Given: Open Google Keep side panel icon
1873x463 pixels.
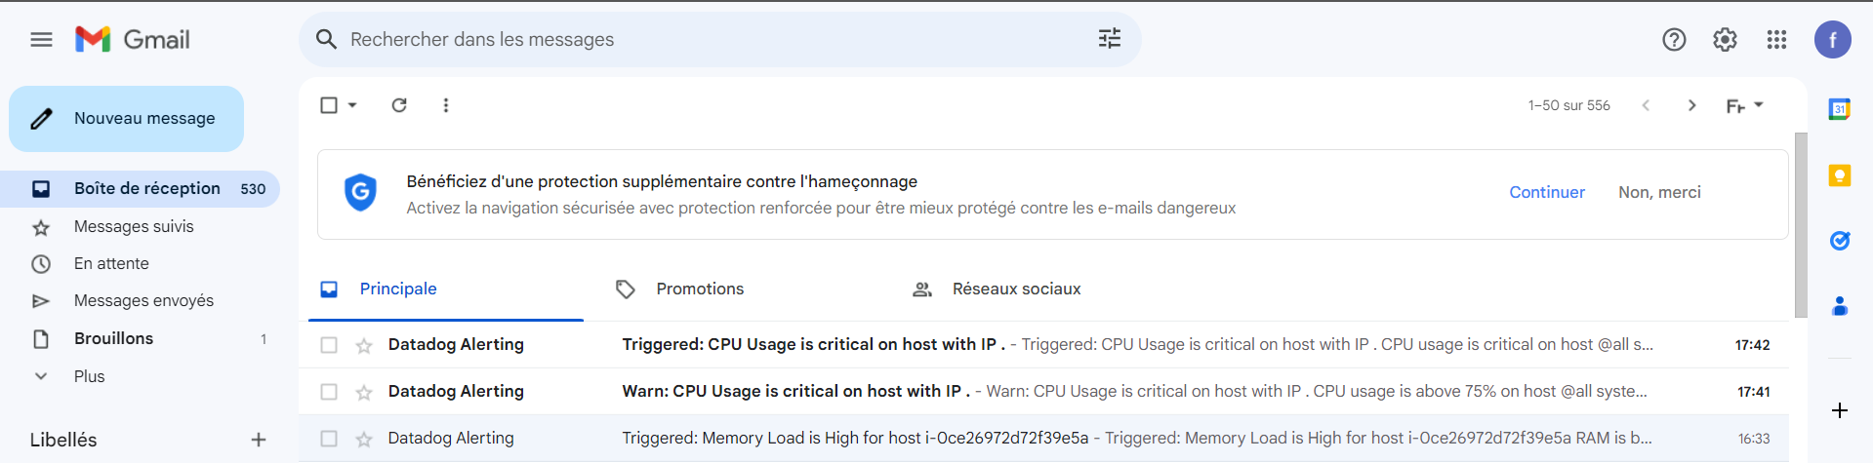Looking at the screenshot, I should coord(1840,175).
